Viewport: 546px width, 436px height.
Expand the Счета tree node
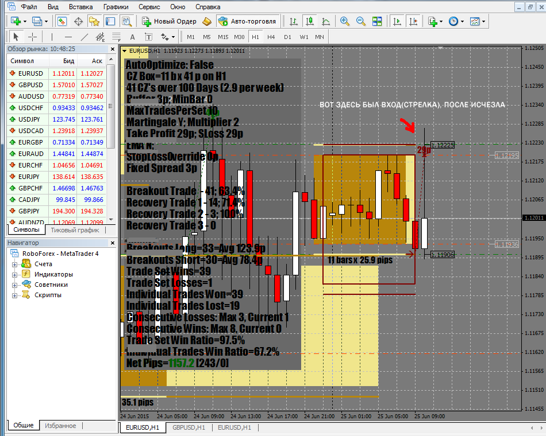click(14, 264)
